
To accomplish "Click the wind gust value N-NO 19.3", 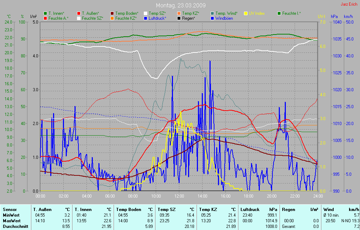I will pyautogui.click(x=350, y=221).
